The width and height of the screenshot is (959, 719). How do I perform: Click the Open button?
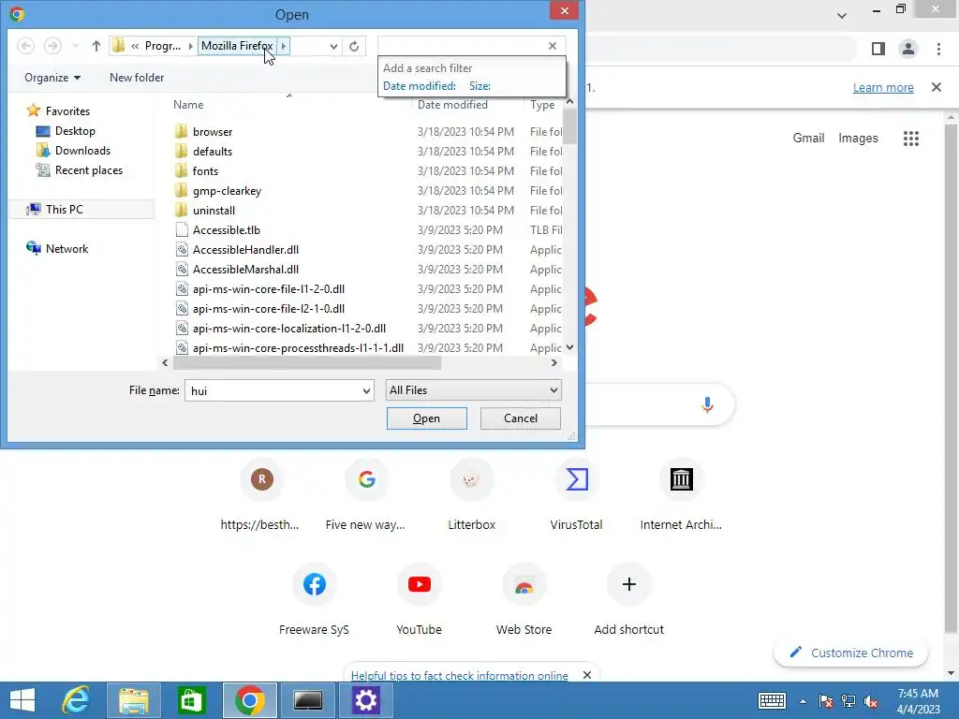[x=426, y=418]
